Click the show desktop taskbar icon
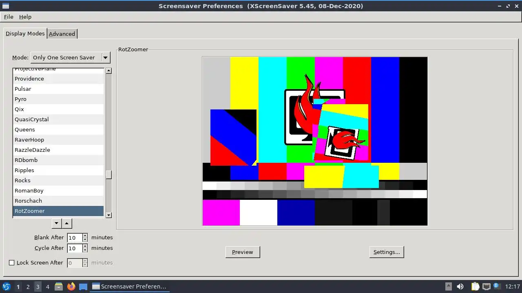Viewport: 522px width, 293px height. (x=83, y=286)
